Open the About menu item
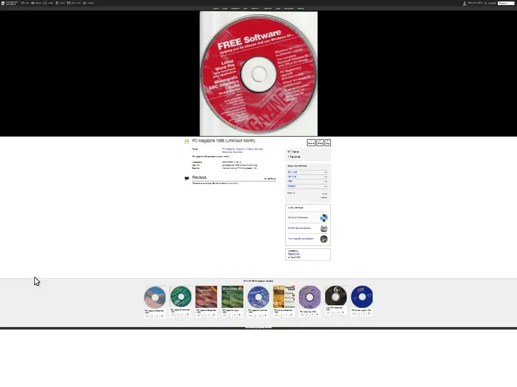Image resolution: width=517 pixels, height=387 pixels. (216, 9)
